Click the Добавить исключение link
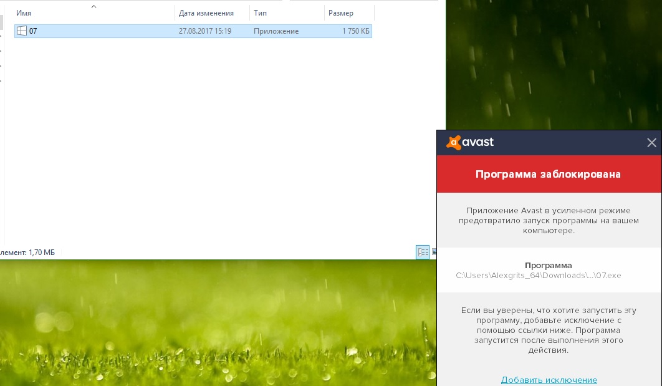Viewport: 662px width, 386px height. (549, 380)
